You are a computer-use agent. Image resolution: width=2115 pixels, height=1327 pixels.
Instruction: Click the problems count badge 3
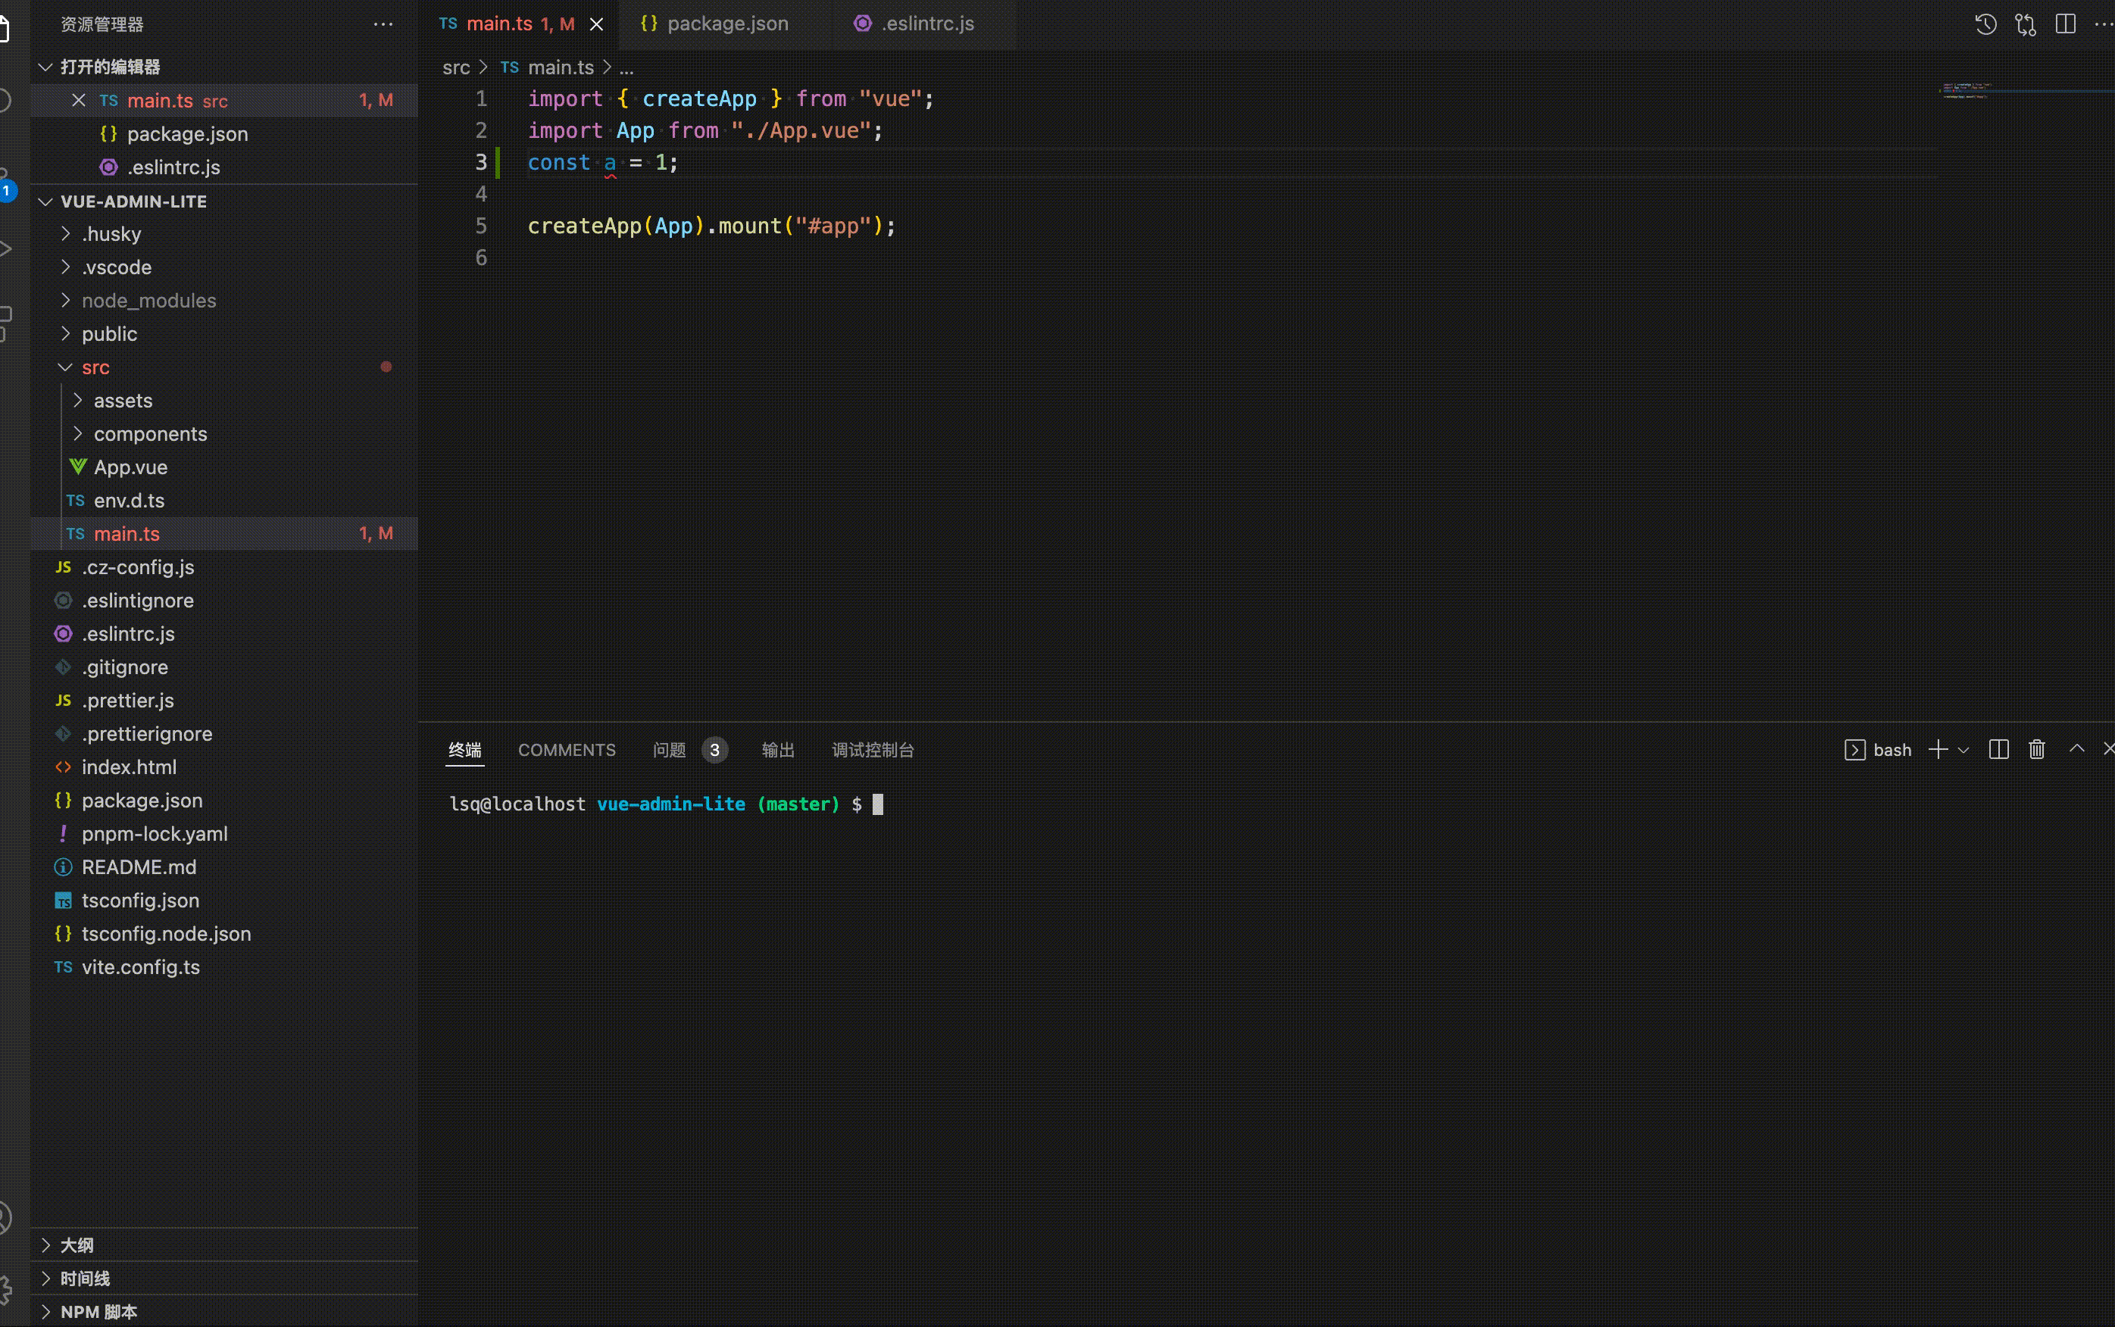coord(714,750)
